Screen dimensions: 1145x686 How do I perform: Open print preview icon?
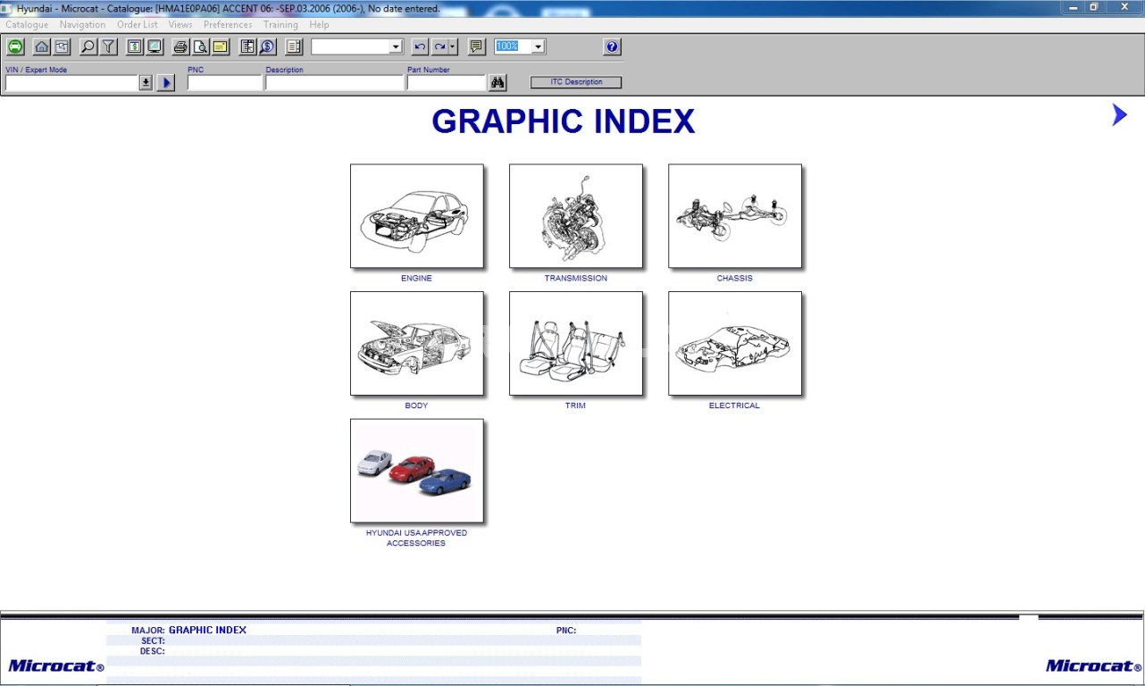200,47
